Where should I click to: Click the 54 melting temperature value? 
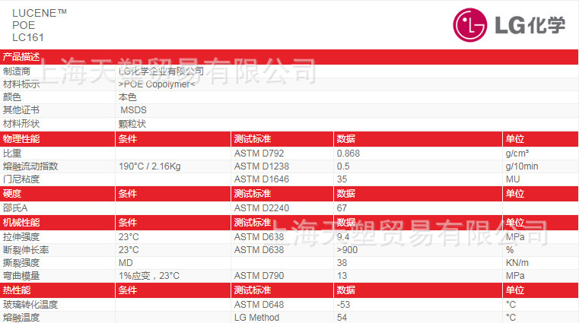point(342,317)
